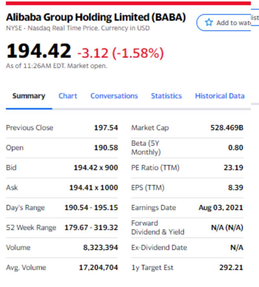Click the star icon beside Add to watchlist
The width and height of the screenshot is (259, 287).
click(x=209, y=22)
